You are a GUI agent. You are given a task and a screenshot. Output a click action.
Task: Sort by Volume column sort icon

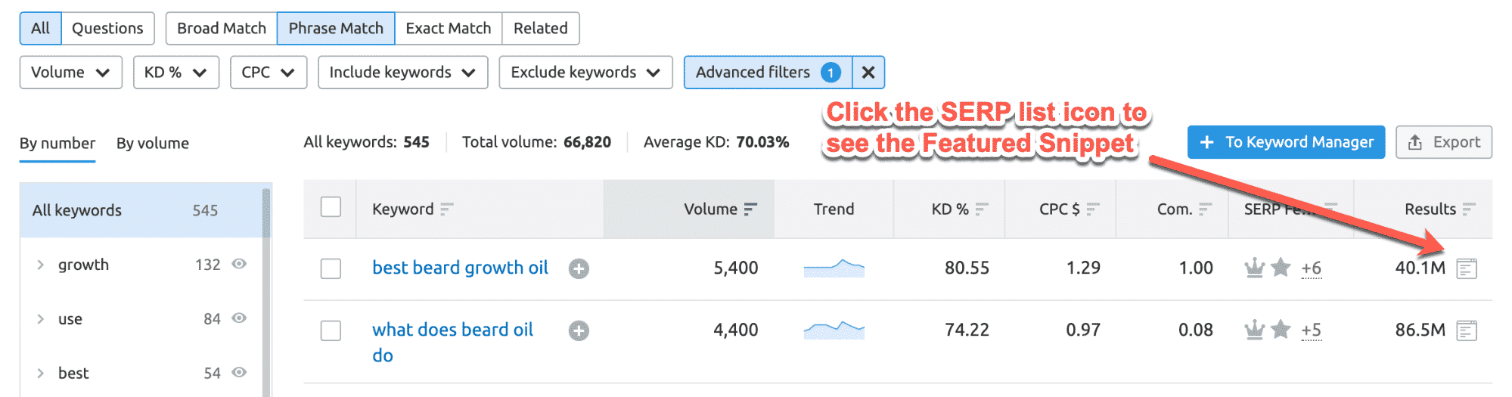(750, 209)
